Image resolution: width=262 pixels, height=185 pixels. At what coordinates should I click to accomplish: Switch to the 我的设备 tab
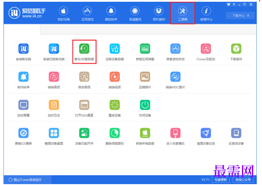coord(63,14)
